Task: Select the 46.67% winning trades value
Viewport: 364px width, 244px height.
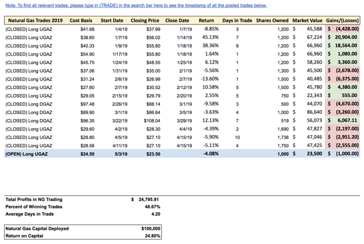Action: [x=152, y=207]
